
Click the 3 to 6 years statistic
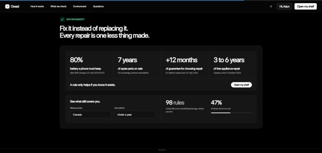pyautogui.click(x=229, y=60)
